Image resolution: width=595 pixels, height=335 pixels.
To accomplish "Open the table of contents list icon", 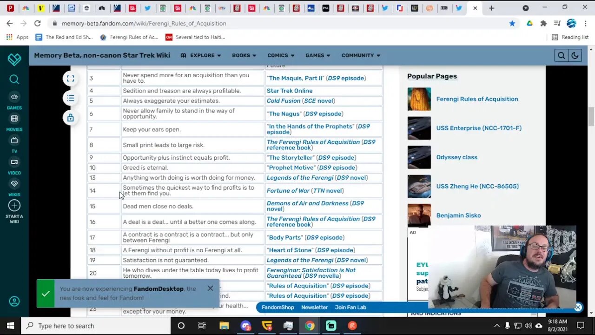I will coord(71,98).
